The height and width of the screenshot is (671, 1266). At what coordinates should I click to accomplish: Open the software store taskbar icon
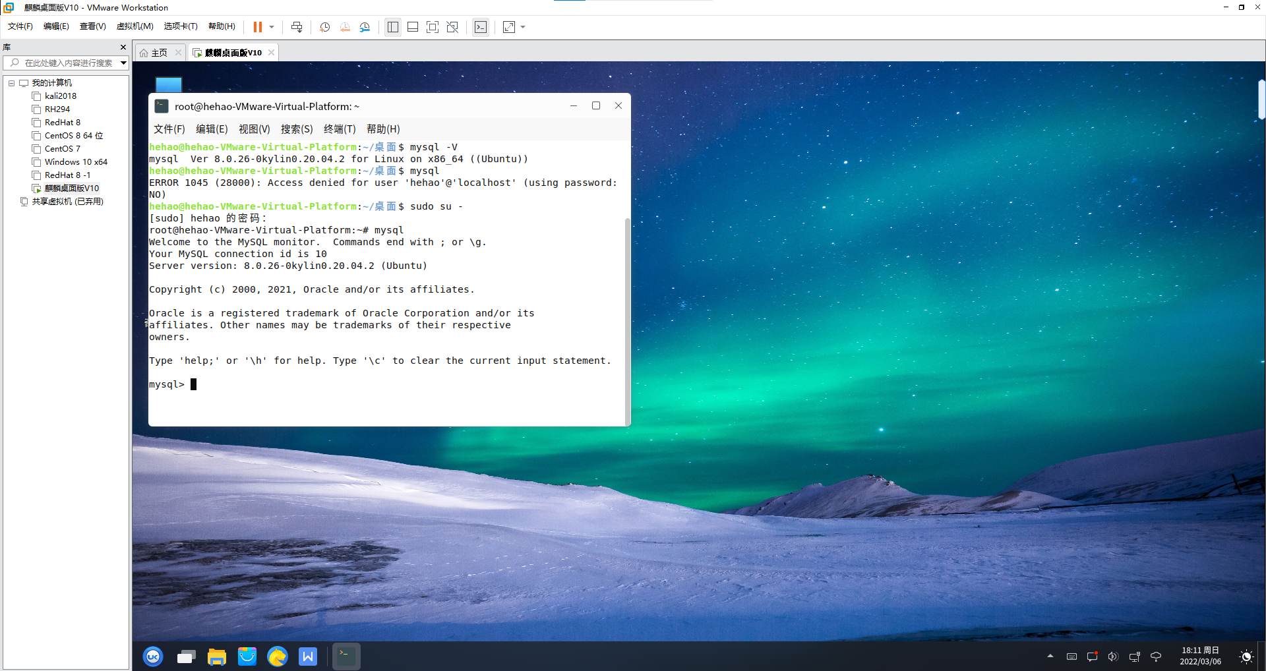tap(247, 656)
